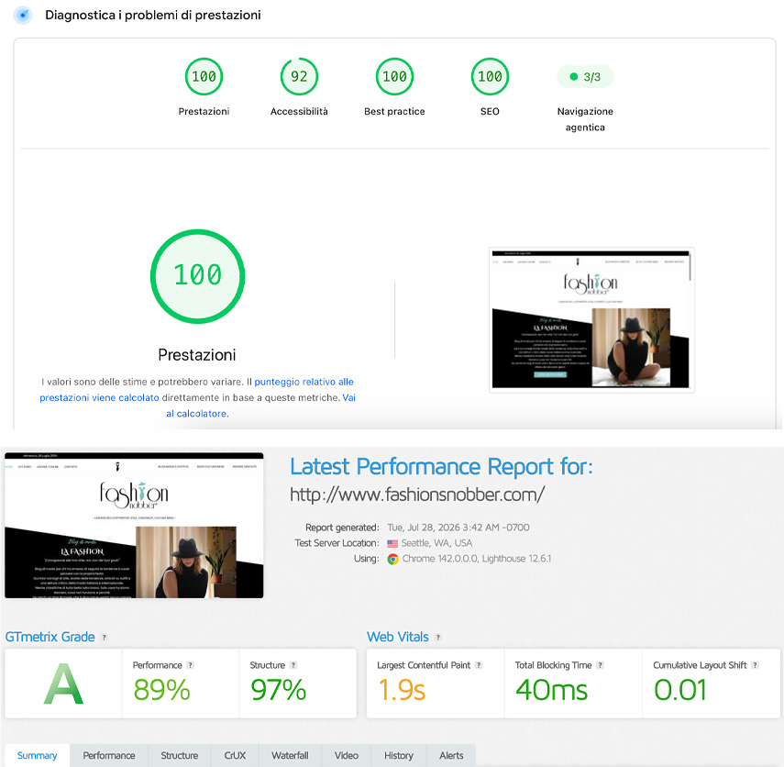This screenshot has height=767, width=784.
Task: Switch to the Alerts tab
Action: [x=451, y=755]
